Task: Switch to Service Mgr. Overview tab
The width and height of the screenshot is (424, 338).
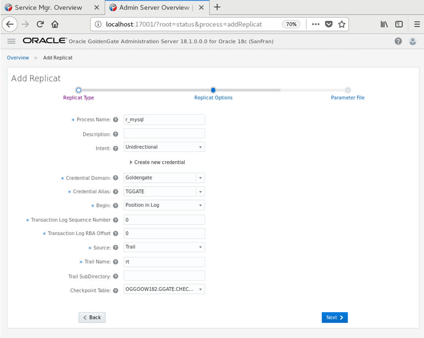Action: click(x=52, y=7)
